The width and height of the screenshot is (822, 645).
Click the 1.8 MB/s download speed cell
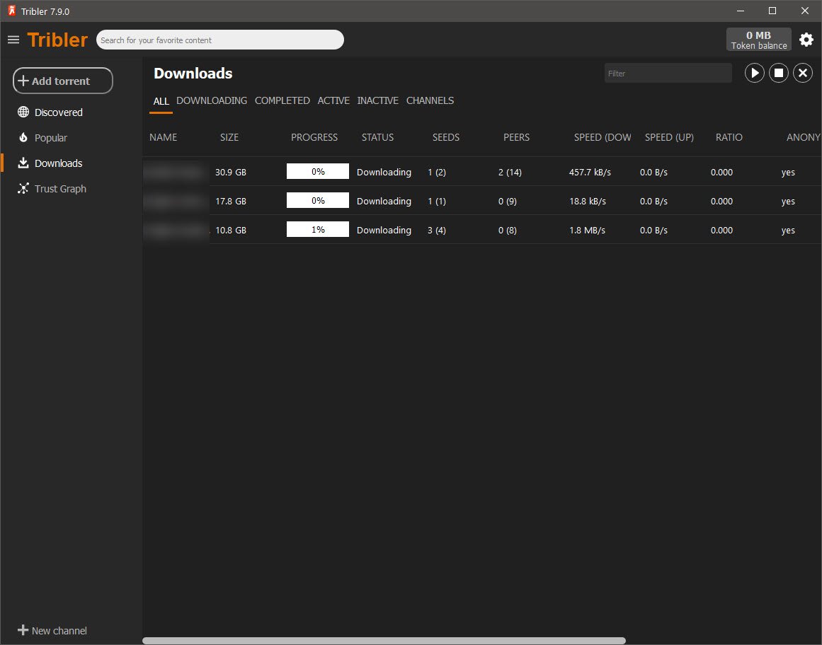(587, 231)
